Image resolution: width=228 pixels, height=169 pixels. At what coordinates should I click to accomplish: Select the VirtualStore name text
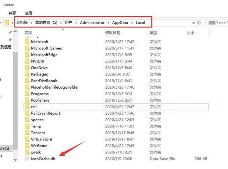41,139
